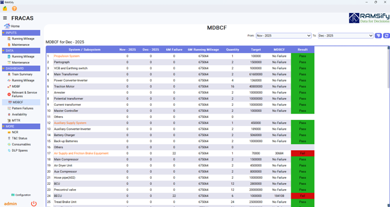Click the yellow folder icon in the top toolbar
390x207 pixels.
pos(5,9)
